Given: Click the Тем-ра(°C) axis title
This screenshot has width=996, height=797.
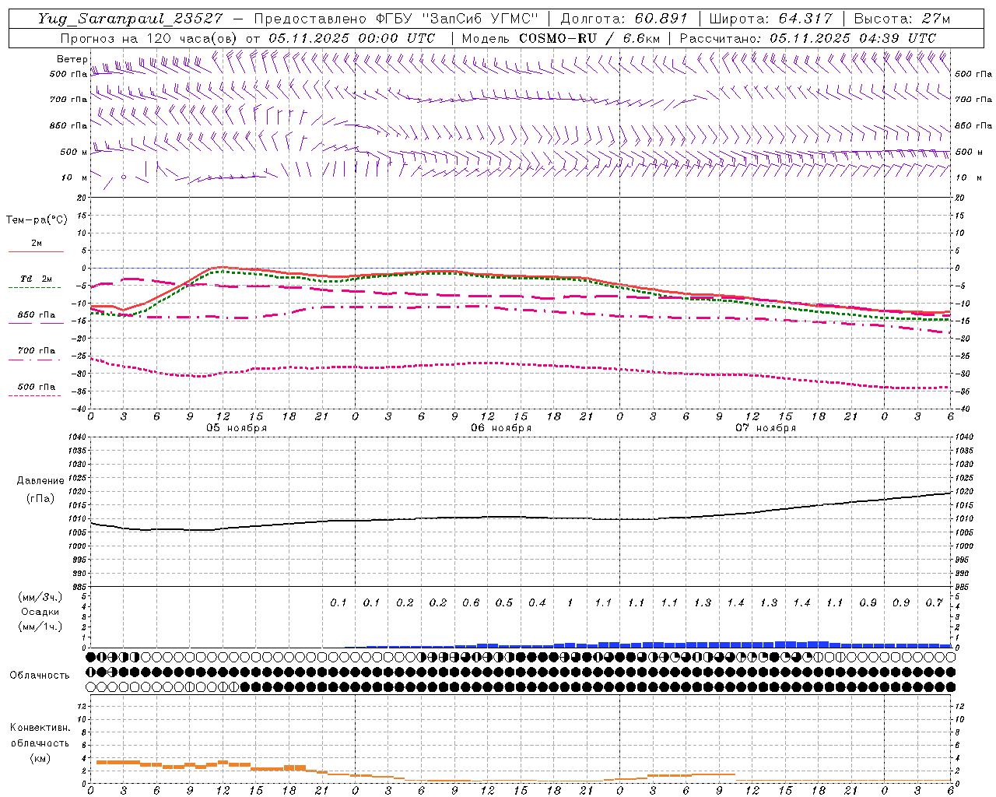Looking at the screenshot, I should 37,220.
